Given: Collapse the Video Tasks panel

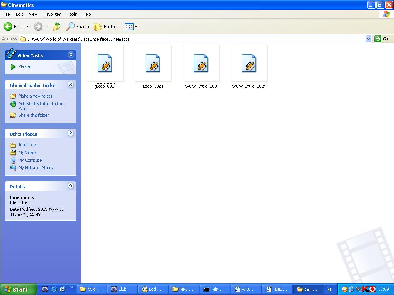Looking at the screenshot, I should click(71, 55).
